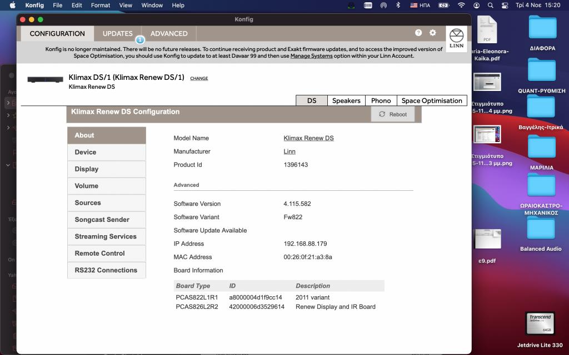569x355 pixels.
Task: Click the updates notification badge
Action: 140,40
